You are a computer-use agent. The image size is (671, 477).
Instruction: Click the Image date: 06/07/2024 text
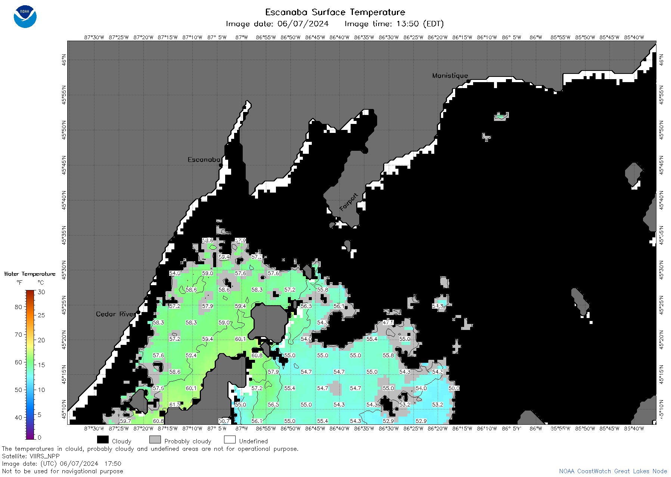point(277,24)
